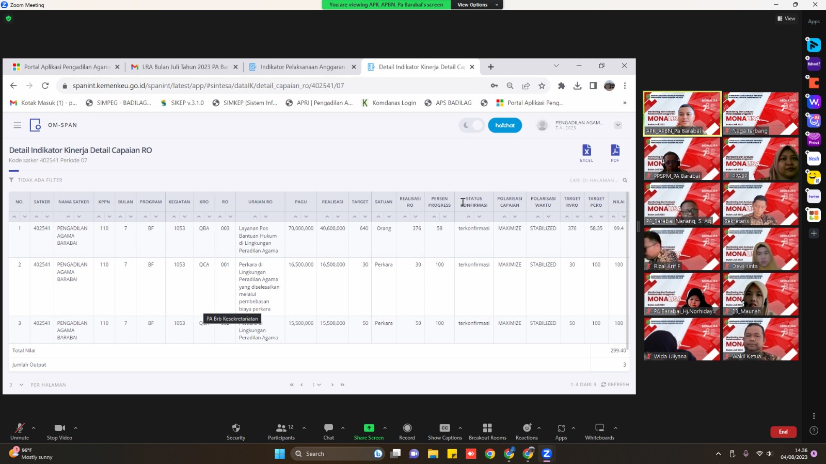Screen dimensions: 826x464
Task: Open the Reactions smiley icon
Action: point(527,428)
